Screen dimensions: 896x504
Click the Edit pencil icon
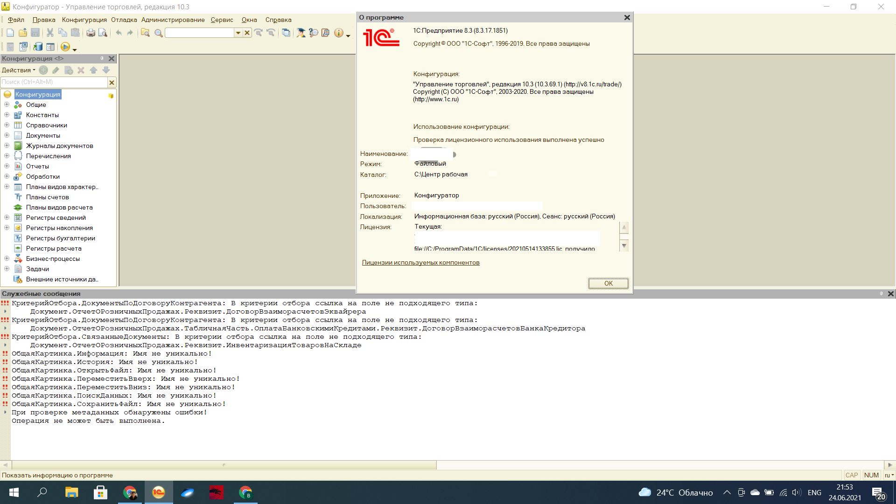coord(56,70)
